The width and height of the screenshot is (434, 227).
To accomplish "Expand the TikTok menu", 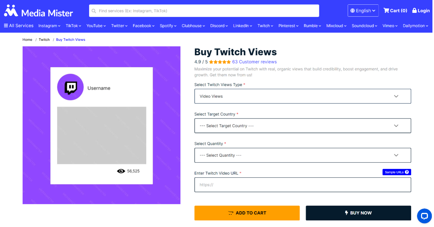I will (73, 26).
